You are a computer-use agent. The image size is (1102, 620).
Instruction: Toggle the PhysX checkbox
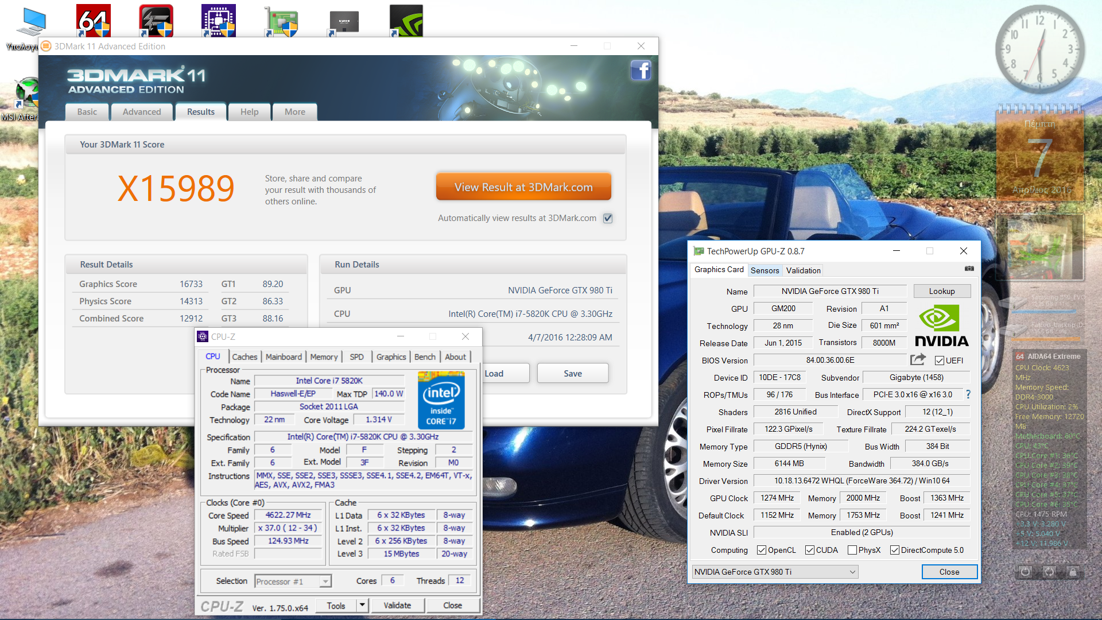852,550
